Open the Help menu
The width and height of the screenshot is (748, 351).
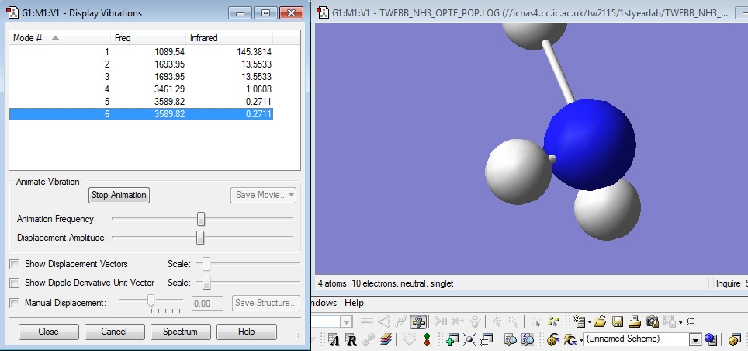pyautogui.click(x=354, y=303)
